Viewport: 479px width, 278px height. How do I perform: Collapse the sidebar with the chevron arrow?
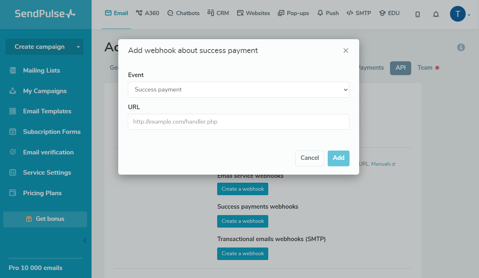85,240
